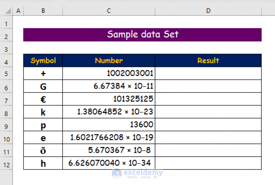Image resolution: width=275 pixels, height=185 pixels.
Task: Click the cell '1.6021766208 × 10–19'
Action: (x=109, y=137)
